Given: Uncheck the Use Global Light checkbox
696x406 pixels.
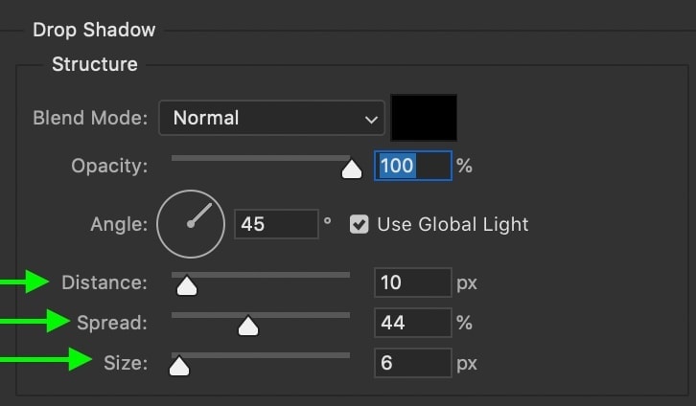Looking at the screenshot, I should coord(359,224).
